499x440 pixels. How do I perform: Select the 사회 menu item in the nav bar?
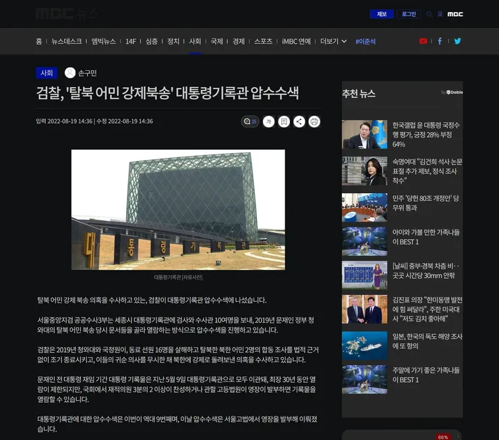click(x=195, y=41)
